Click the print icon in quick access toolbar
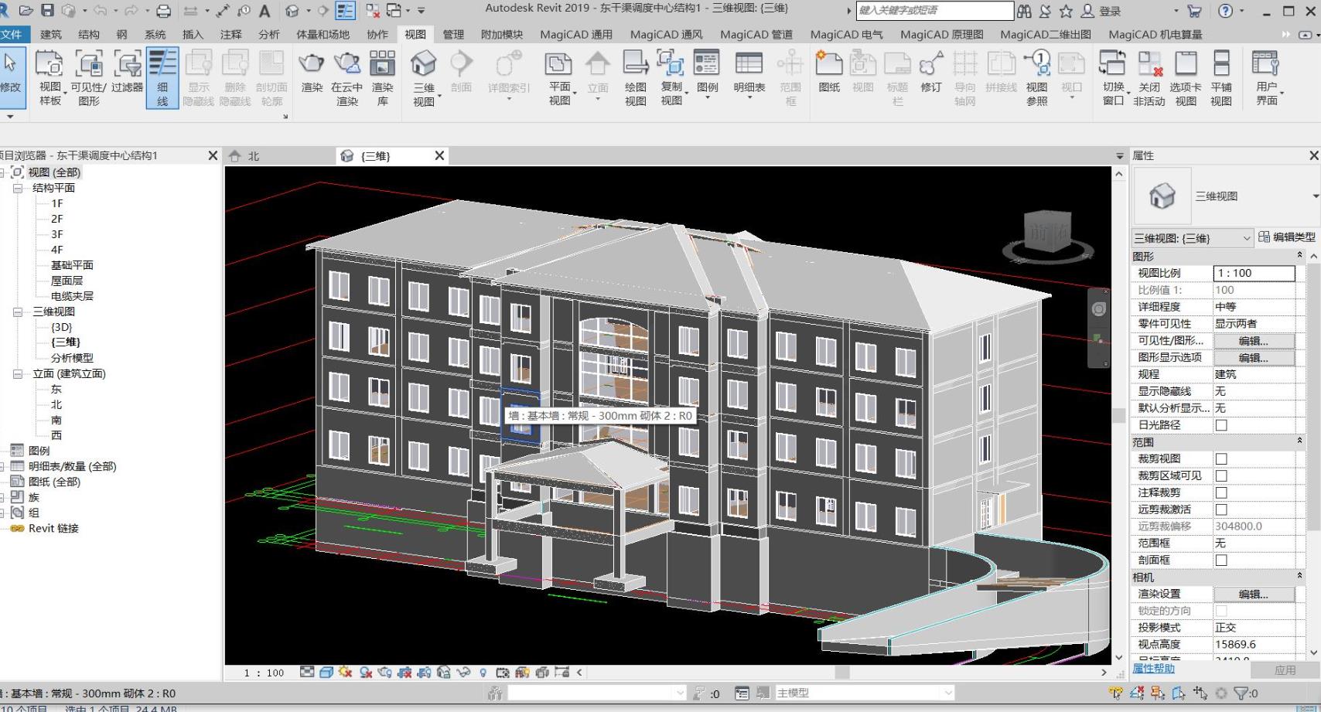Image resolution: width=1321 pixels, height=712 pixels. 163,11
